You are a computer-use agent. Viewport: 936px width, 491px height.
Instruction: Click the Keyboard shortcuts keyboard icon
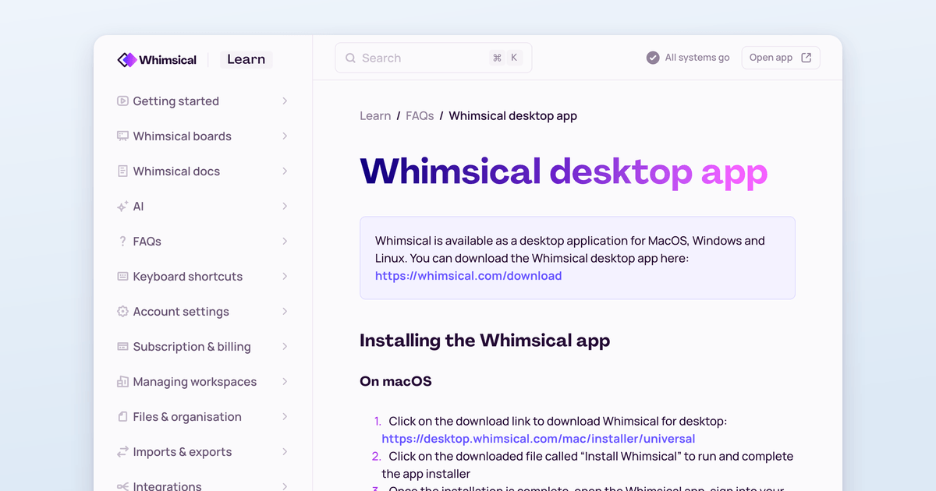point(122,276)
